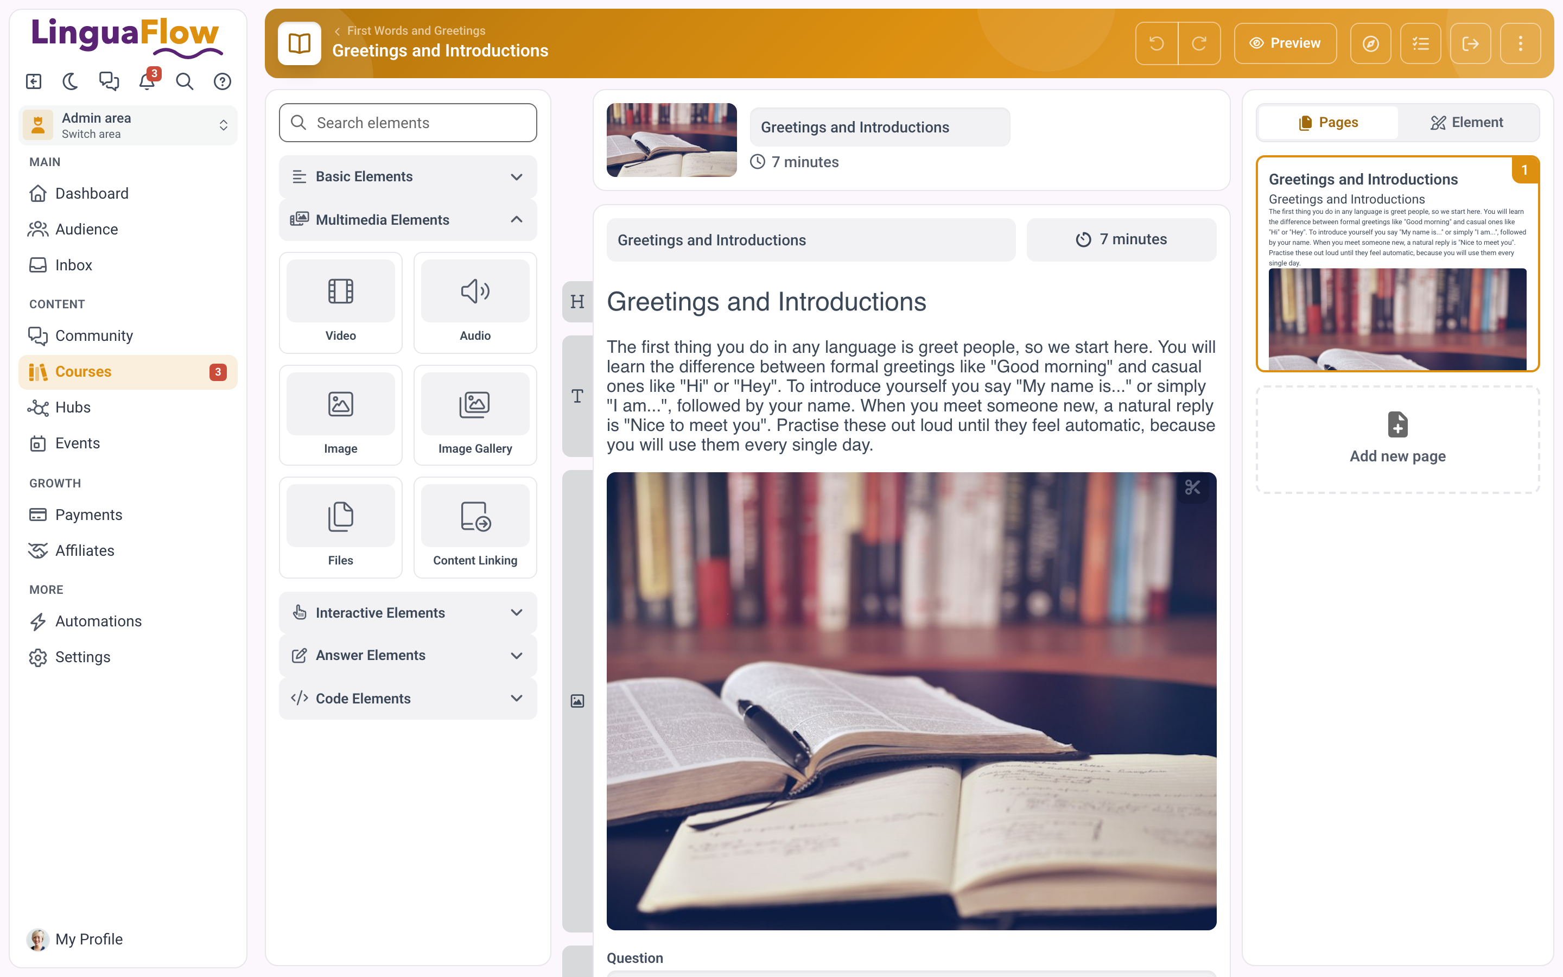This screenshot has height=977, width=1563.
Task: Click the undo arrow in the header
Action: [x=1156, y=43]
